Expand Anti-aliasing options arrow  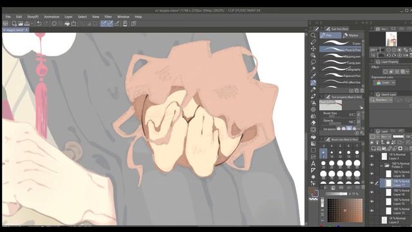click(x=359, y=129)
